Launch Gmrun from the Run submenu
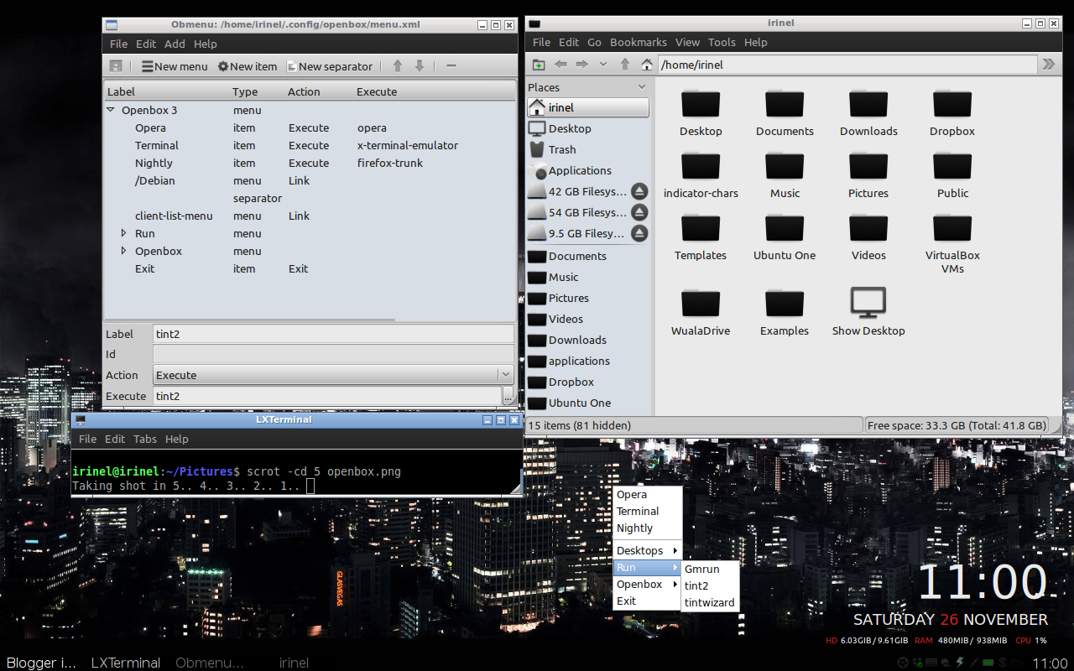Viewport: 1074px width, 671px height. 702,569
